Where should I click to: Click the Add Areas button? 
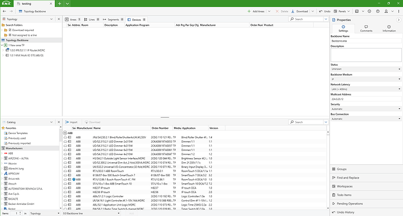pyautogui.click(x=256, y=11)
